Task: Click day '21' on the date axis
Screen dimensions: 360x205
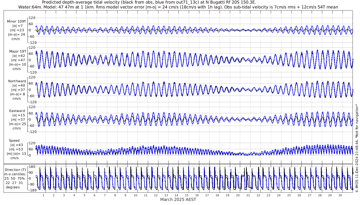Action: [x=248, y=195]
